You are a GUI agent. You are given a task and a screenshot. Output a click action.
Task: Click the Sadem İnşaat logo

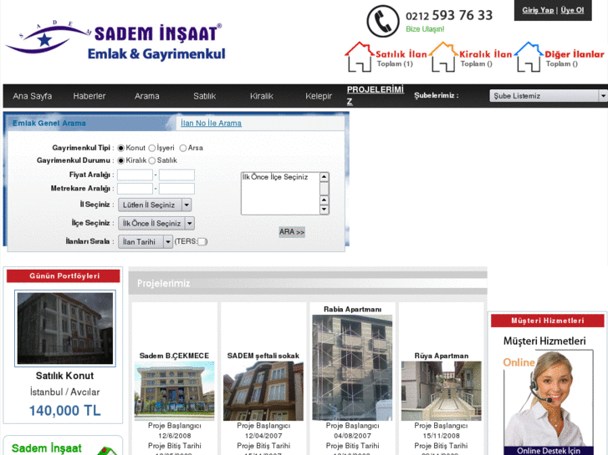pos(115,41)
